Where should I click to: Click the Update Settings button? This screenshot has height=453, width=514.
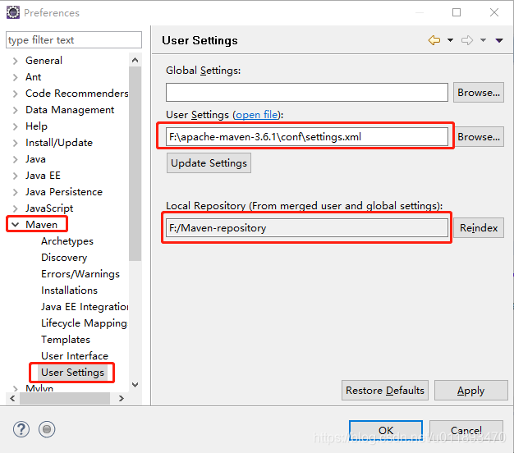point(209,163)
